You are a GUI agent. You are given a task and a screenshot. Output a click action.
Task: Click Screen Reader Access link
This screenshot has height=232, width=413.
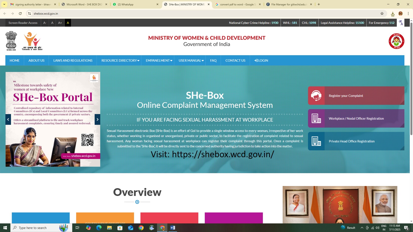(23, 23)
